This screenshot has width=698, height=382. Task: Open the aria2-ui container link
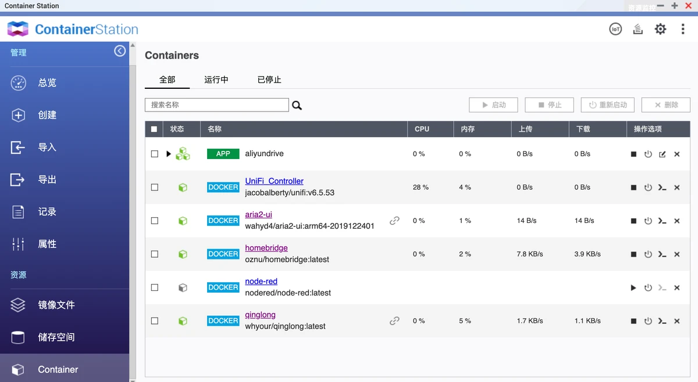pos(258,214)
